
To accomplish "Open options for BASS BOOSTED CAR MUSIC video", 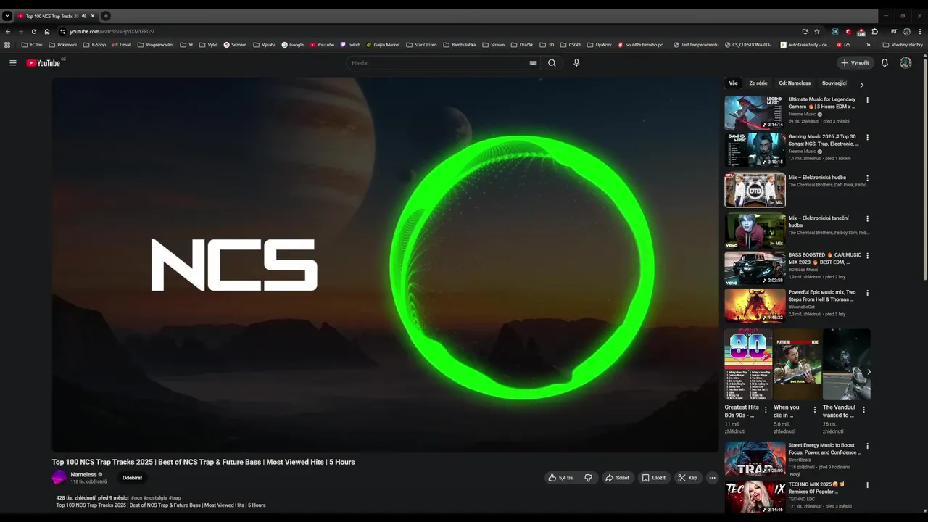I will coord(867,256).
